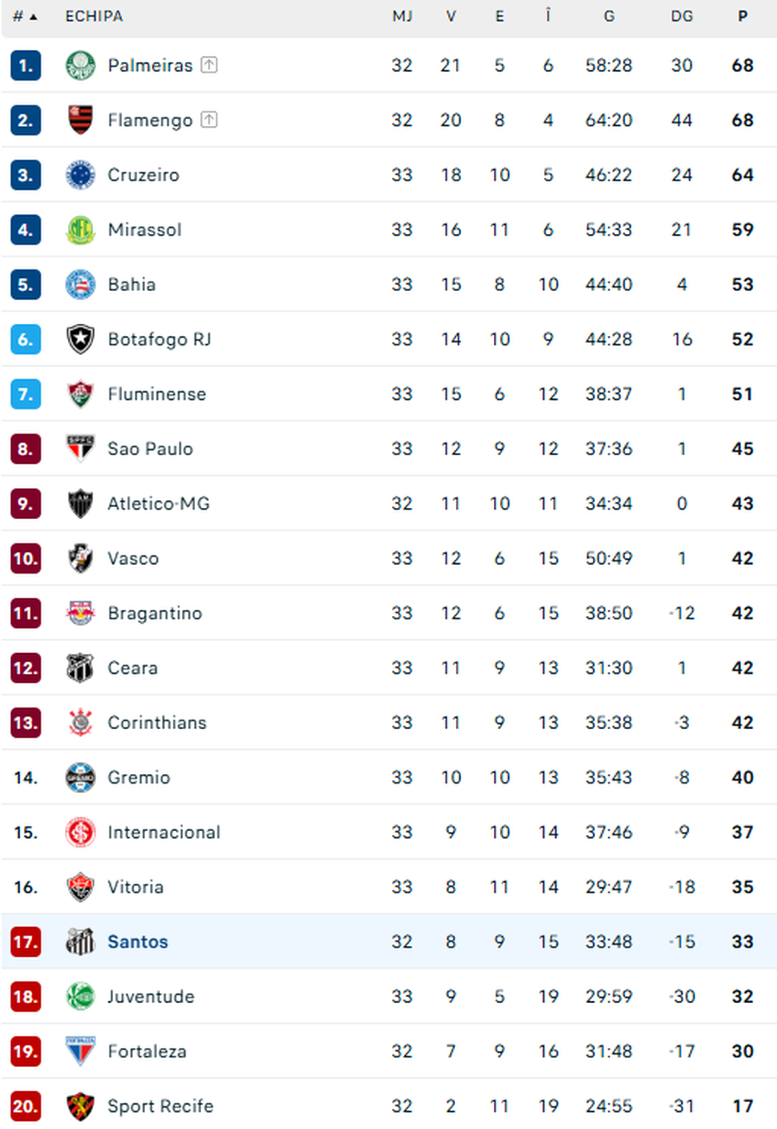Sort standings by P points header

[742, 16]
